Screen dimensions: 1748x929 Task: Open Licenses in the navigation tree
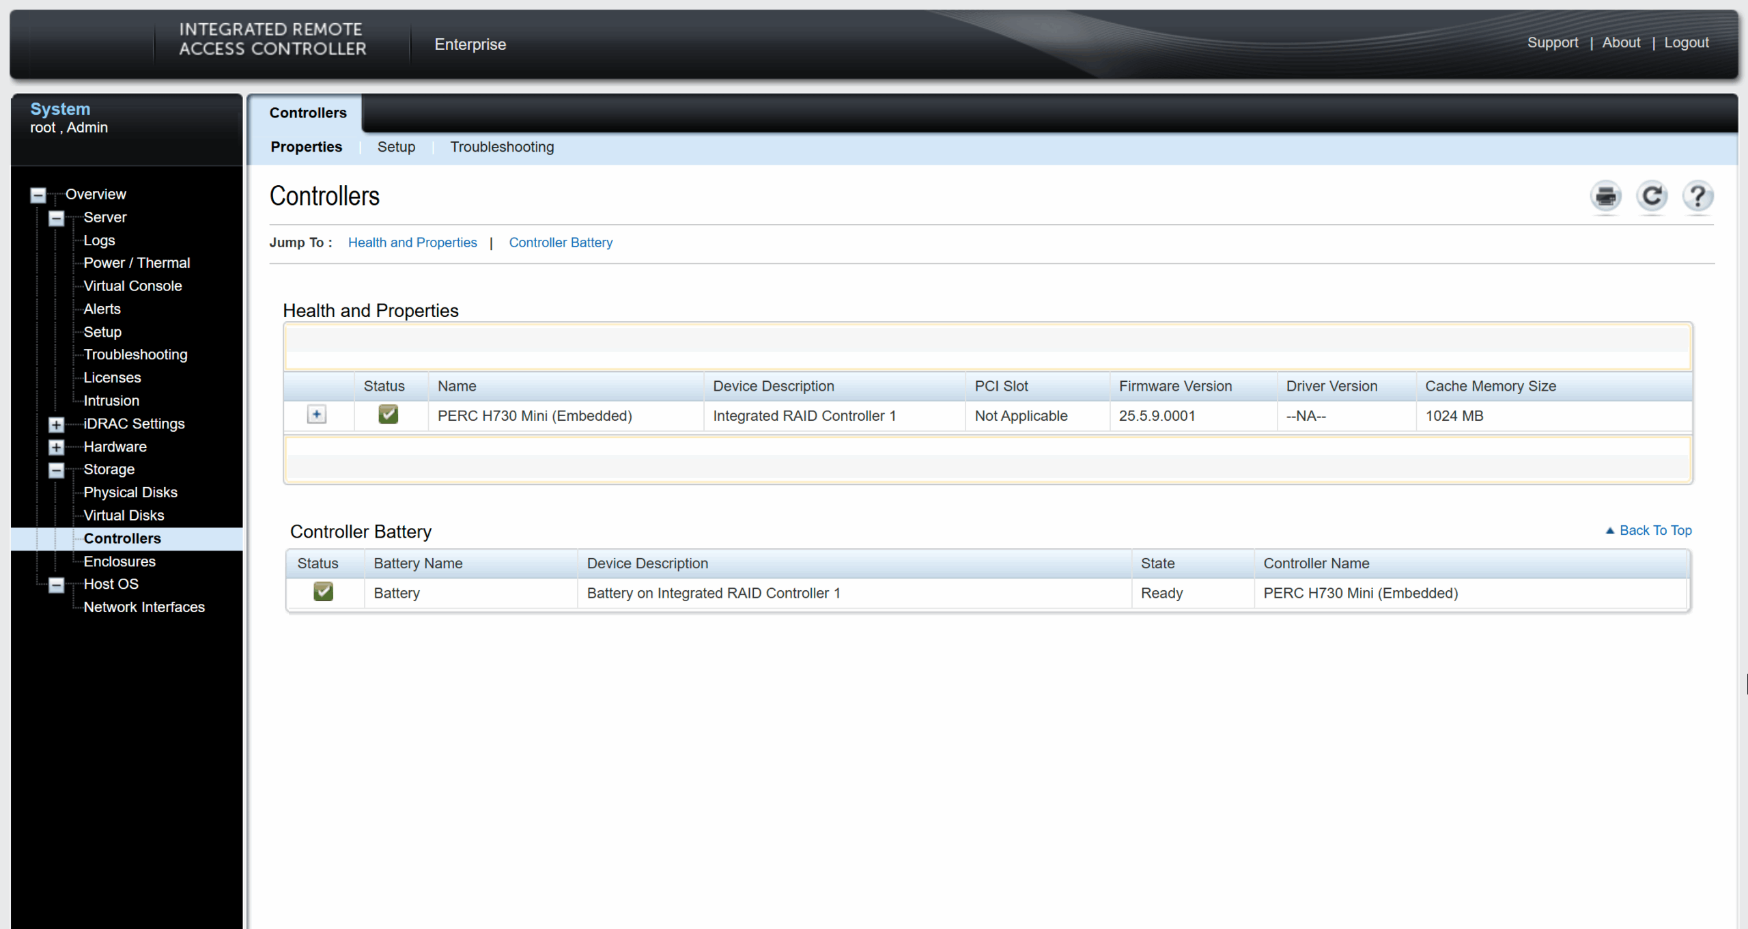(x=112, y=378)
